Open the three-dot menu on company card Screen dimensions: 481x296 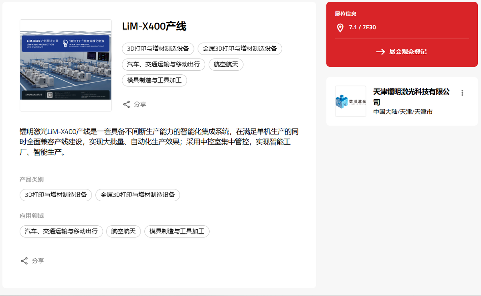[462, 93]
